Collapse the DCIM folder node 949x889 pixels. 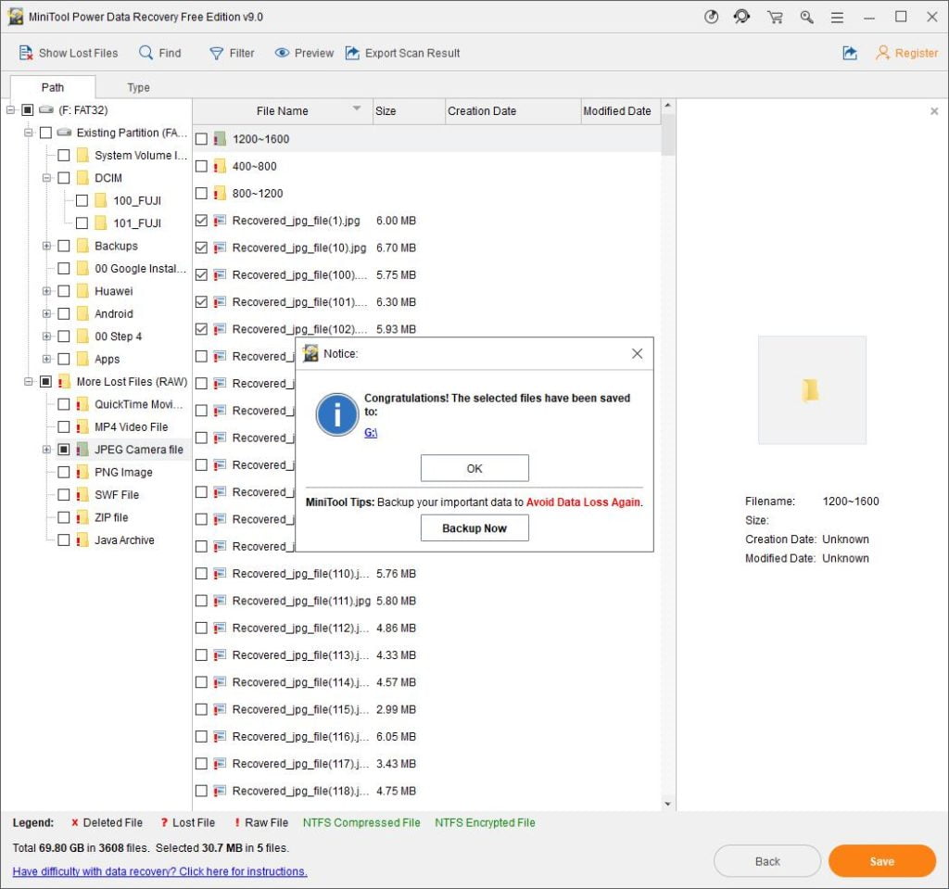pyautogui.click(x=46, y=178)
